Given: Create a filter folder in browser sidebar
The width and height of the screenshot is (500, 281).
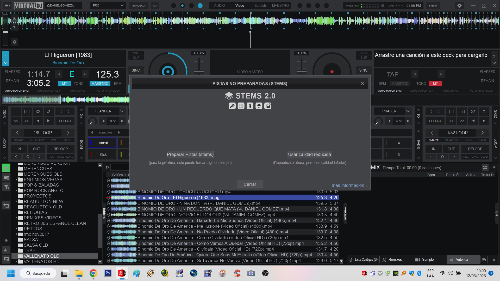Looking at the screenshot, I should point(6,187).
